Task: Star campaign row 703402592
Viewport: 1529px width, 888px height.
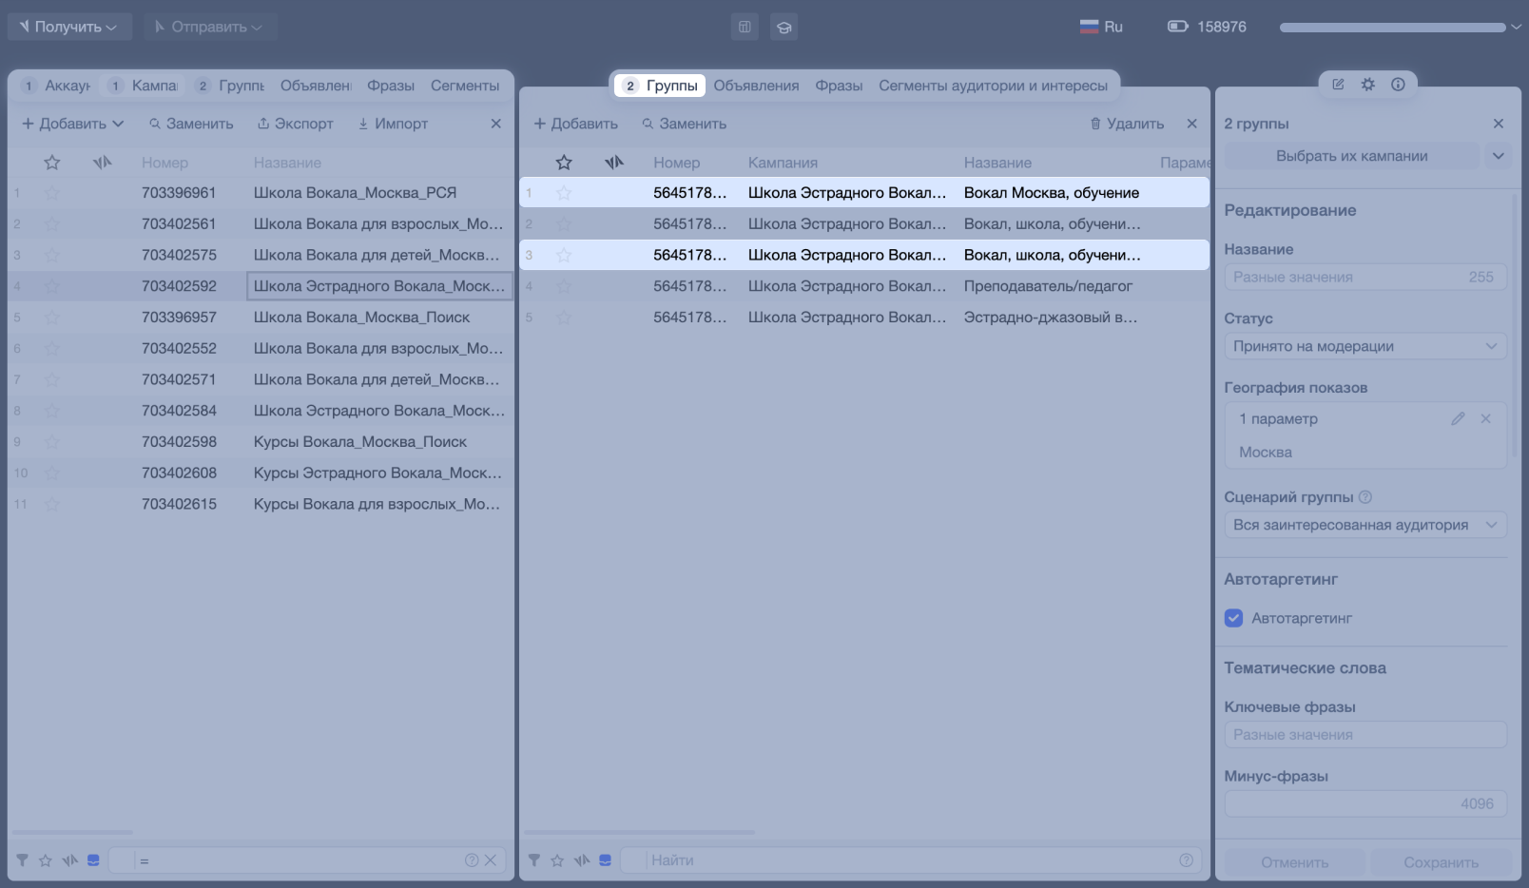Action: pyautogui.click(x=52, y=286)
